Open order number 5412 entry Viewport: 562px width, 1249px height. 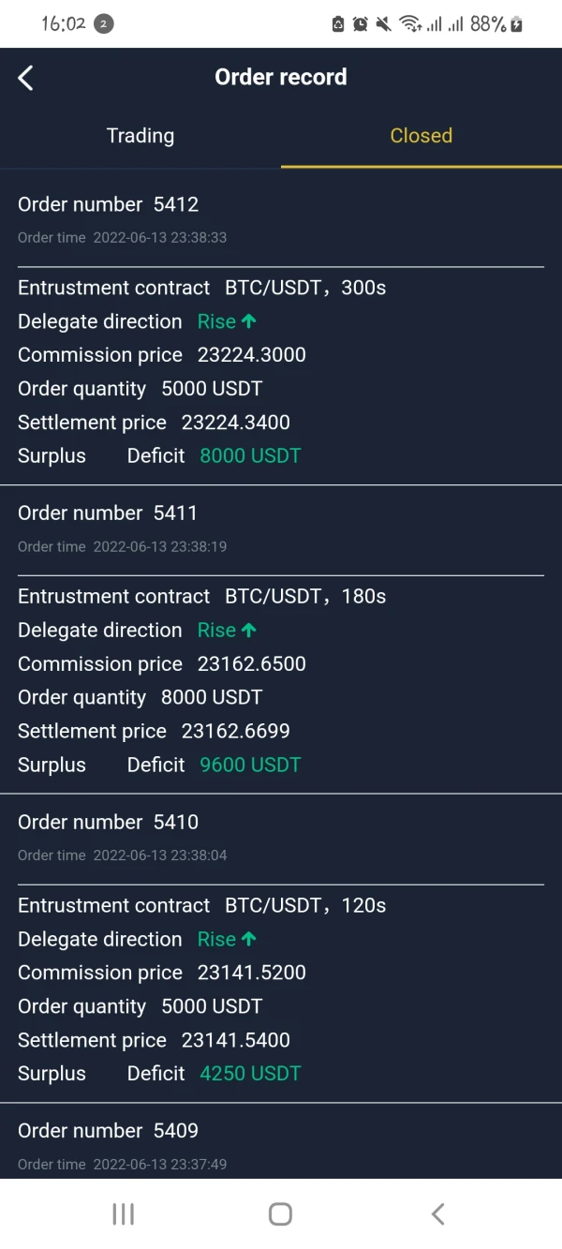(109, 204)
